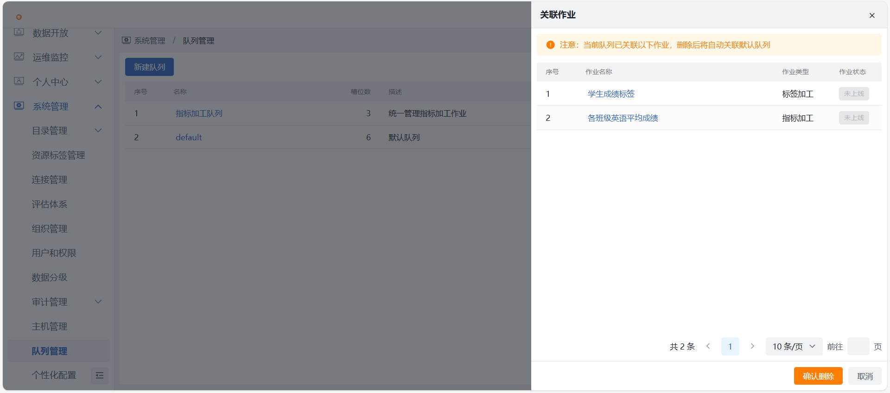Open 用户和权限 menu item
Screen dimensions: 890x393
click(54, 253)
